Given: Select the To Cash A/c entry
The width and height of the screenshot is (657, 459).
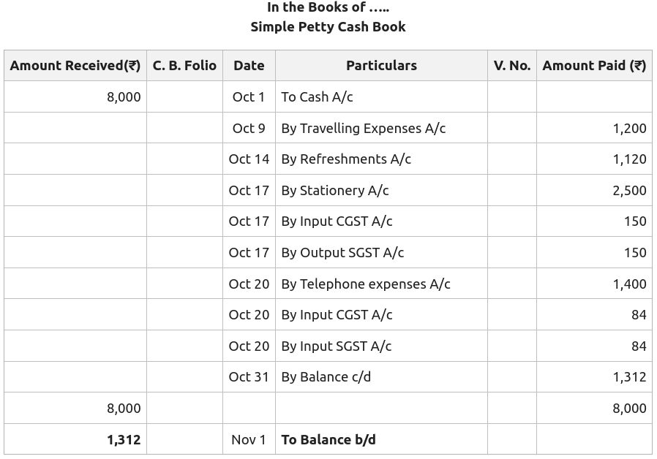Looking at the screenshot, I should [x=317, y=97].
